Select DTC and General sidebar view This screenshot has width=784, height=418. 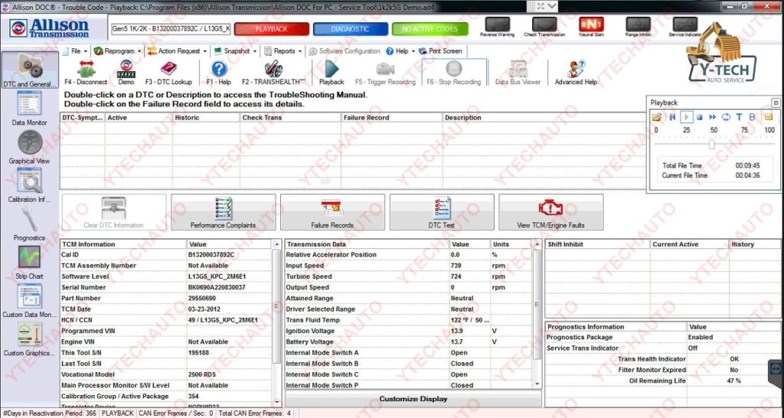(30, 70)
